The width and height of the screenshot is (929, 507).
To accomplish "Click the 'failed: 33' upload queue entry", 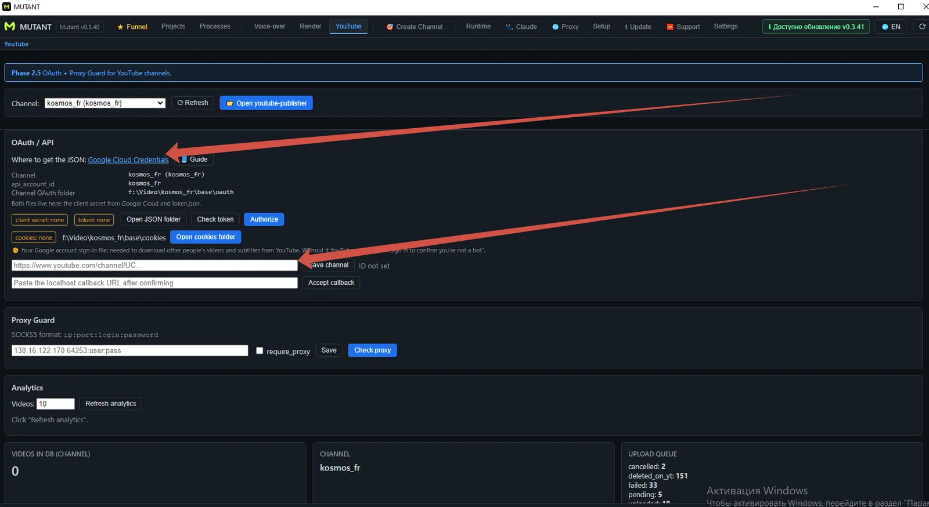I will (x=643, y=485).
